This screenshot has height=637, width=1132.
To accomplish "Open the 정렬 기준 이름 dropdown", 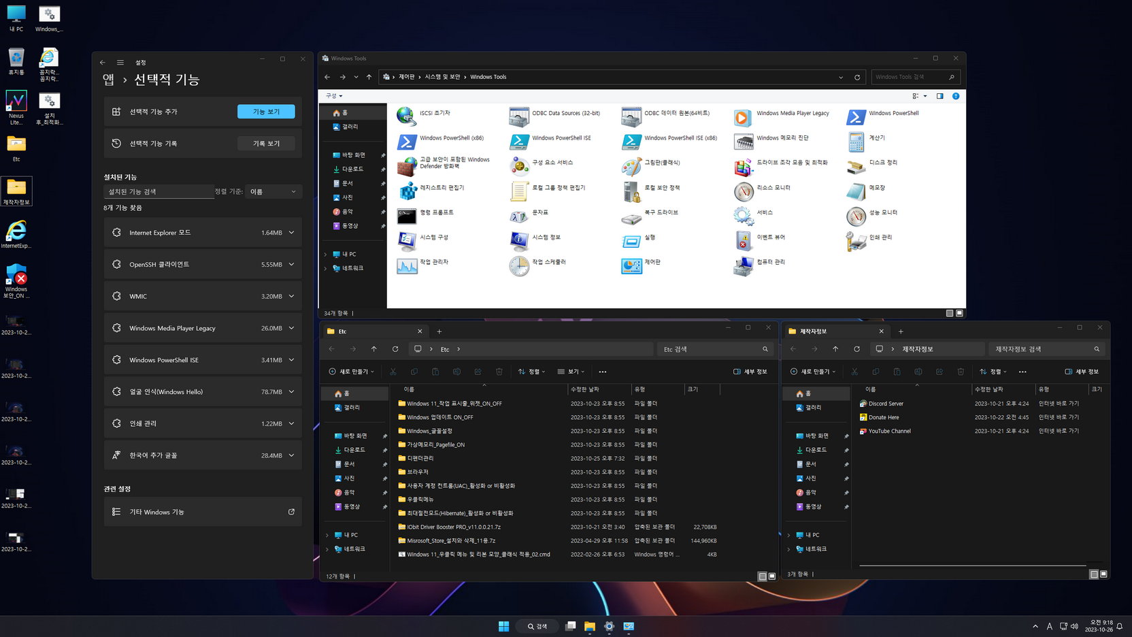I will pyautogui.click(x=273, y=192).
